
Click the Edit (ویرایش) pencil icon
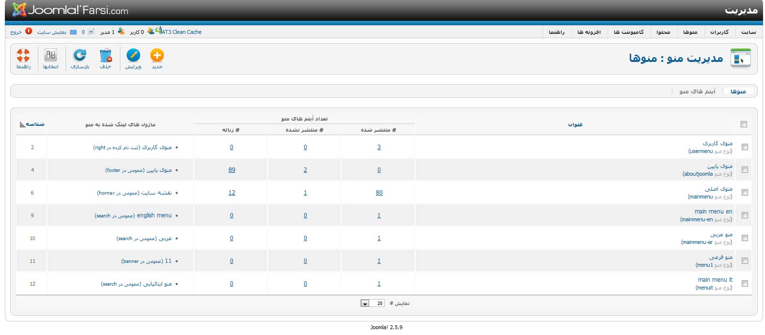(x=133, y=56)
